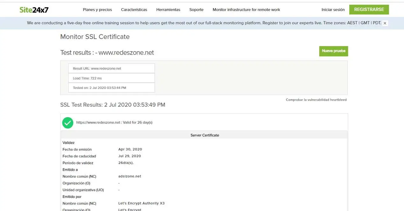Click the Monitor SSL Certificate heading
The height and width of the screenshot is (211, 404).
click(95, 37)
